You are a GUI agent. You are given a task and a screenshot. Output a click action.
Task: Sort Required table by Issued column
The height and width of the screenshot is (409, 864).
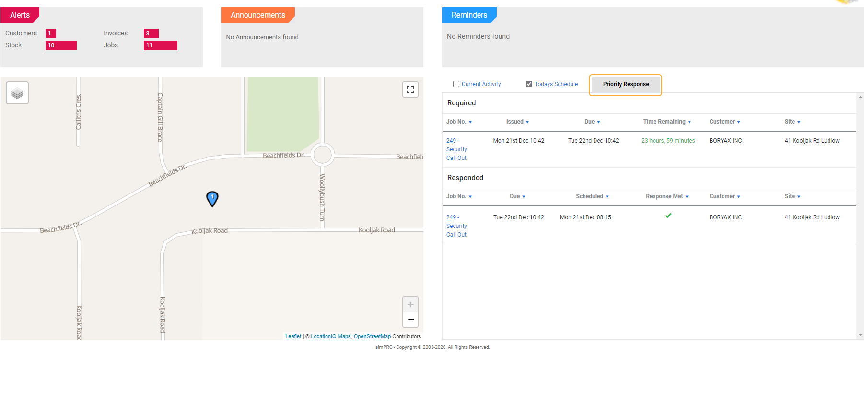click(x=517, y=122)
